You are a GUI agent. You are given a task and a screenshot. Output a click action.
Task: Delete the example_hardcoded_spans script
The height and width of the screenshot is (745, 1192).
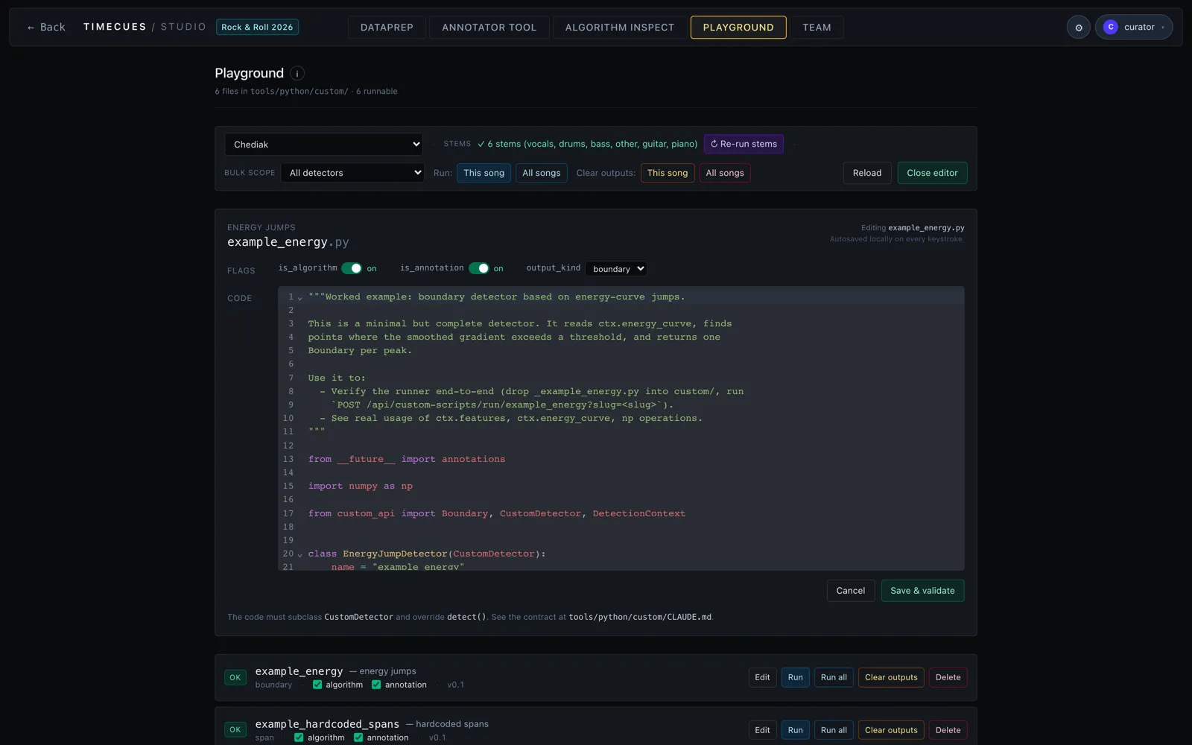(x=948, y=730)
